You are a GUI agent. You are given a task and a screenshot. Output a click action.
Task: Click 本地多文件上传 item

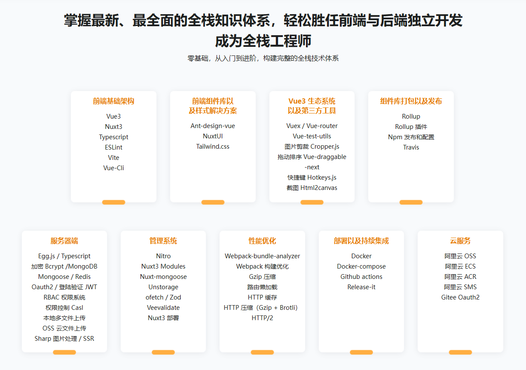(64, 318)
